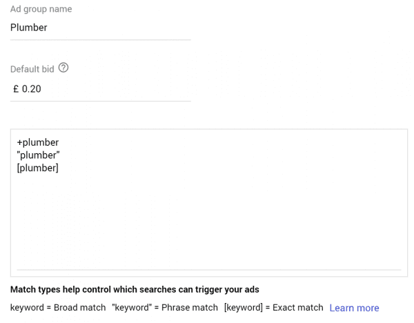Screen dimensions: 414x323
Task: Focus the Default bid amount 0.20 field
Action: (x=100, y=89)
